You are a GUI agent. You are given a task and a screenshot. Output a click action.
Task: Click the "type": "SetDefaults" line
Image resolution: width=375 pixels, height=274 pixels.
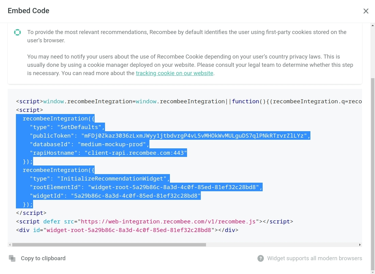pyautogui.click(x=67, y=127)
